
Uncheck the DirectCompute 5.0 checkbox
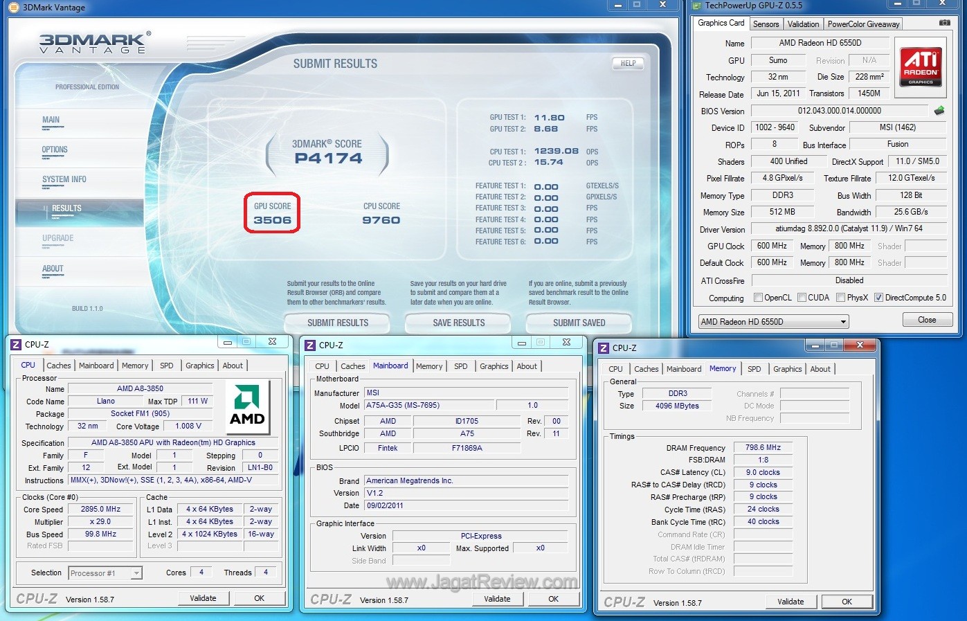pyautogui.click(x=878, y=298)
